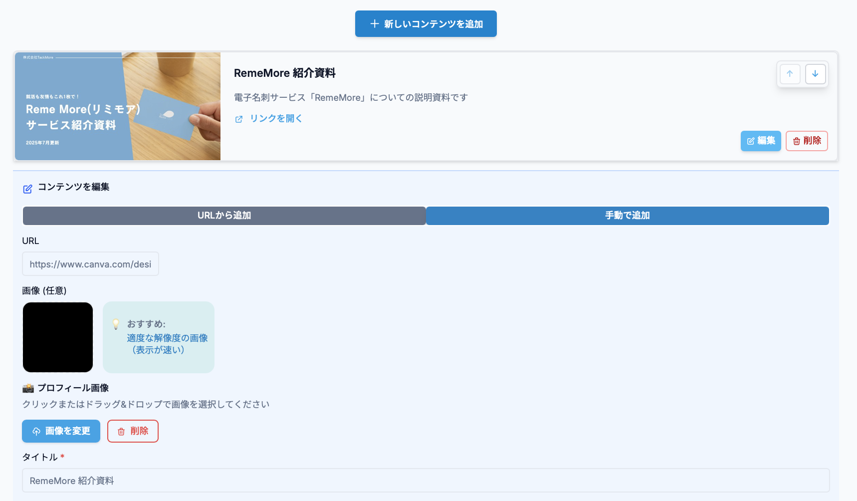This screenshot has height=501, width=857.
Task: Click the trash icon next to 画像を変更
Action: pyautogui.click(x=120, y=431)
